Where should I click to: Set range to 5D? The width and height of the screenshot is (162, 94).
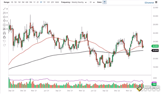point(15,2)
